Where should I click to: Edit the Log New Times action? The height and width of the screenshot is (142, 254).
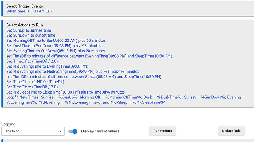coord(126,100)
